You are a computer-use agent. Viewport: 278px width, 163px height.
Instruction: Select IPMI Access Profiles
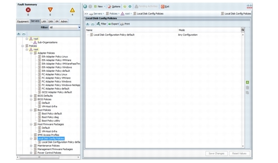point(48,135)
